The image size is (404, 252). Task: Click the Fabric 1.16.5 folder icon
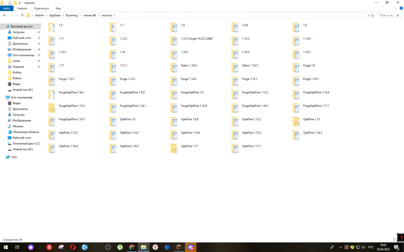(x=235, y=68)
